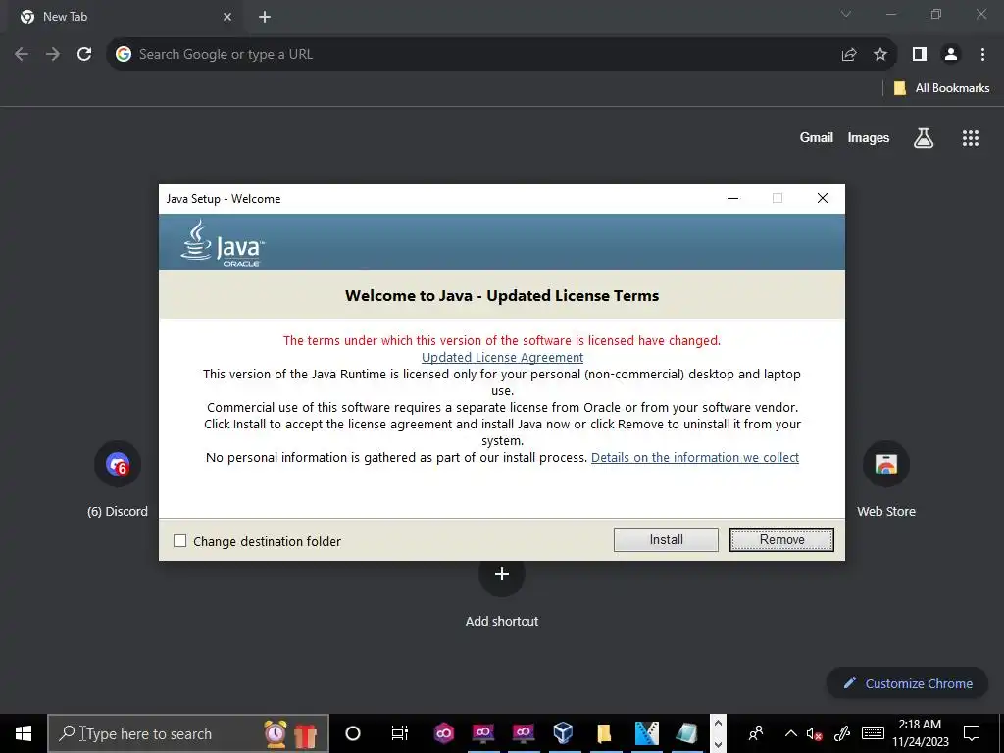
Task: Share this page from the address bar
Action: click(x=849, y=55)
